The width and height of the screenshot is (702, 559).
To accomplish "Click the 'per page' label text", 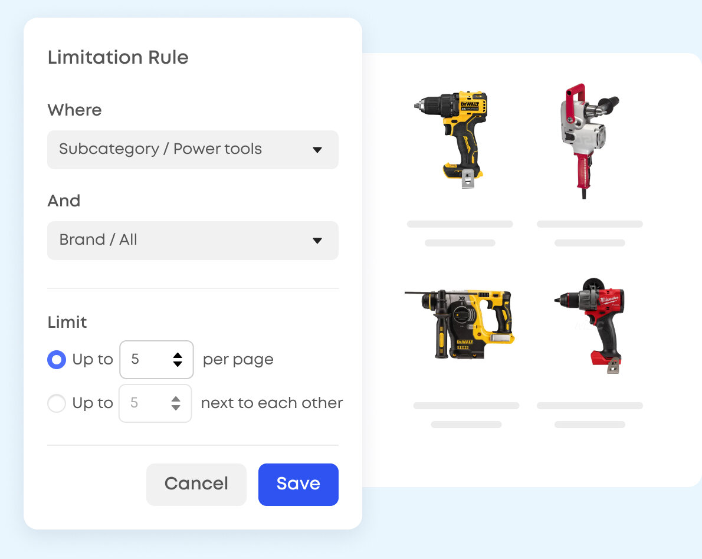I will point(238,360).
